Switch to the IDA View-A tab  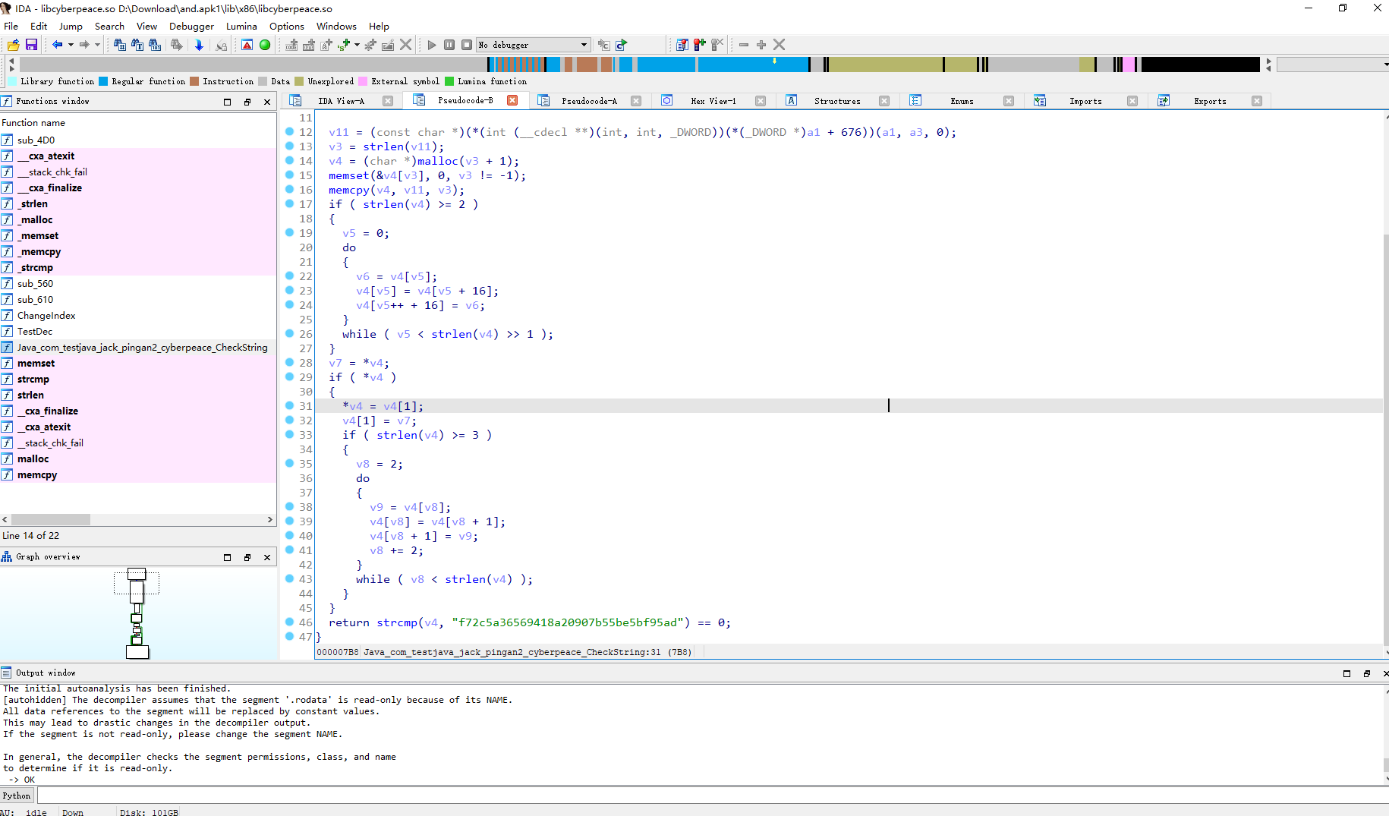pyautogui.click(x=341, y=101)
